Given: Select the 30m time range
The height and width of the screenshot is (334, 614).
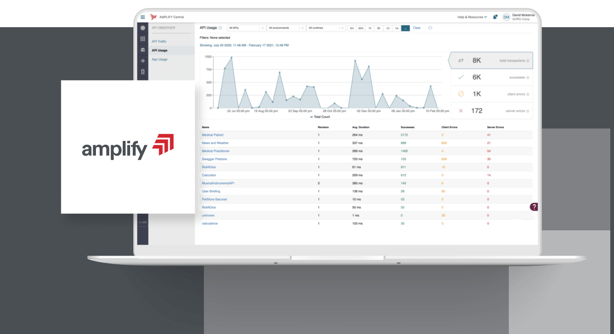Looking at the screenshot, I should (361, 28).
